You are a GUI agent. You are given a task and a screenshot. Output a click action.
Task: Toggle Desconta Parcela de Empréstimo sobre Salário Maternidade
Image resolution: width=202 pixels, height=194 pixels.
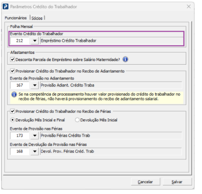point(13,59)
